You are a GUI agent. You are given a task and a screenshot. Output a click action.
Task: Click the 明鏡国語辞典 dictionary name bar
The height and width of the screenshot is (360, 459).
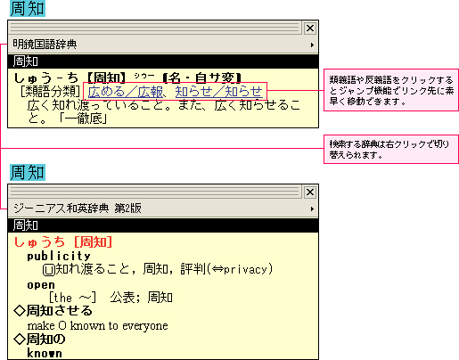click(x=163, y=45)
